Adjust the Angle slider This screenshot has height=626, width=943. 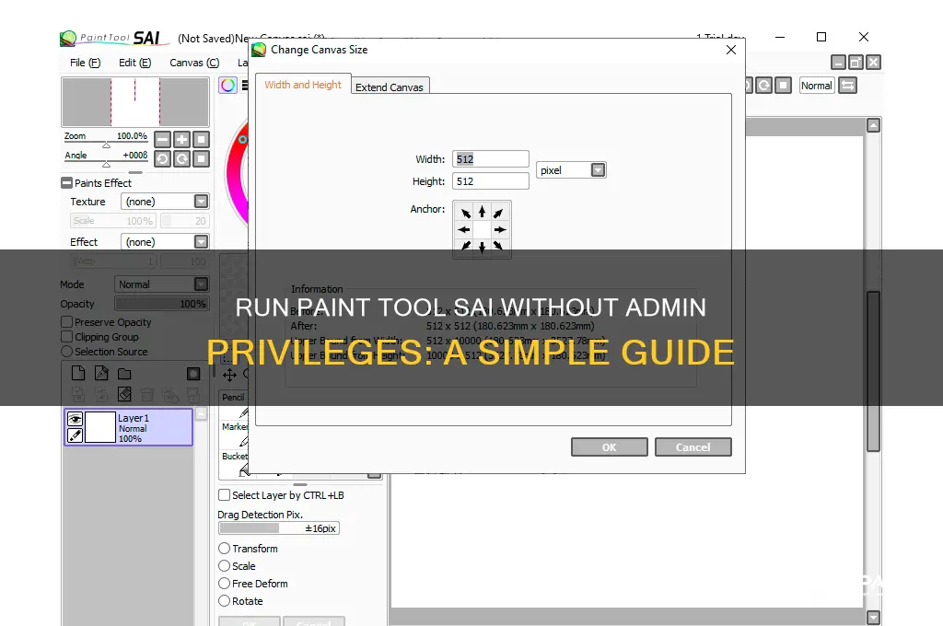tap(106, 163)
